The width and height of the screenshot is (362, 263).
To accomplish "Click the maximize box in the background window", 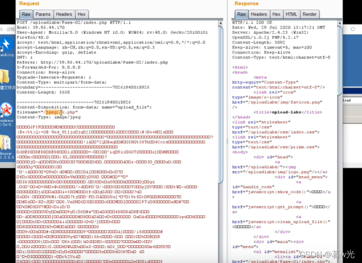I will tap(353, 29).
